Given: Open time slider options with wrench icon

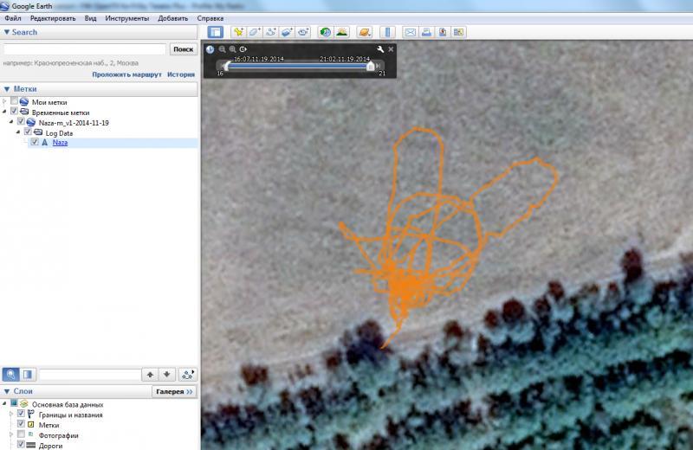Looking at the screenshot, I should tap(380, 49).
